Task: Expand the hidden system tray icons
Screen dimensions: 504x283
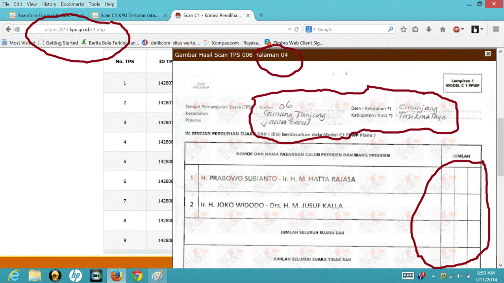Action: point(433,276)
